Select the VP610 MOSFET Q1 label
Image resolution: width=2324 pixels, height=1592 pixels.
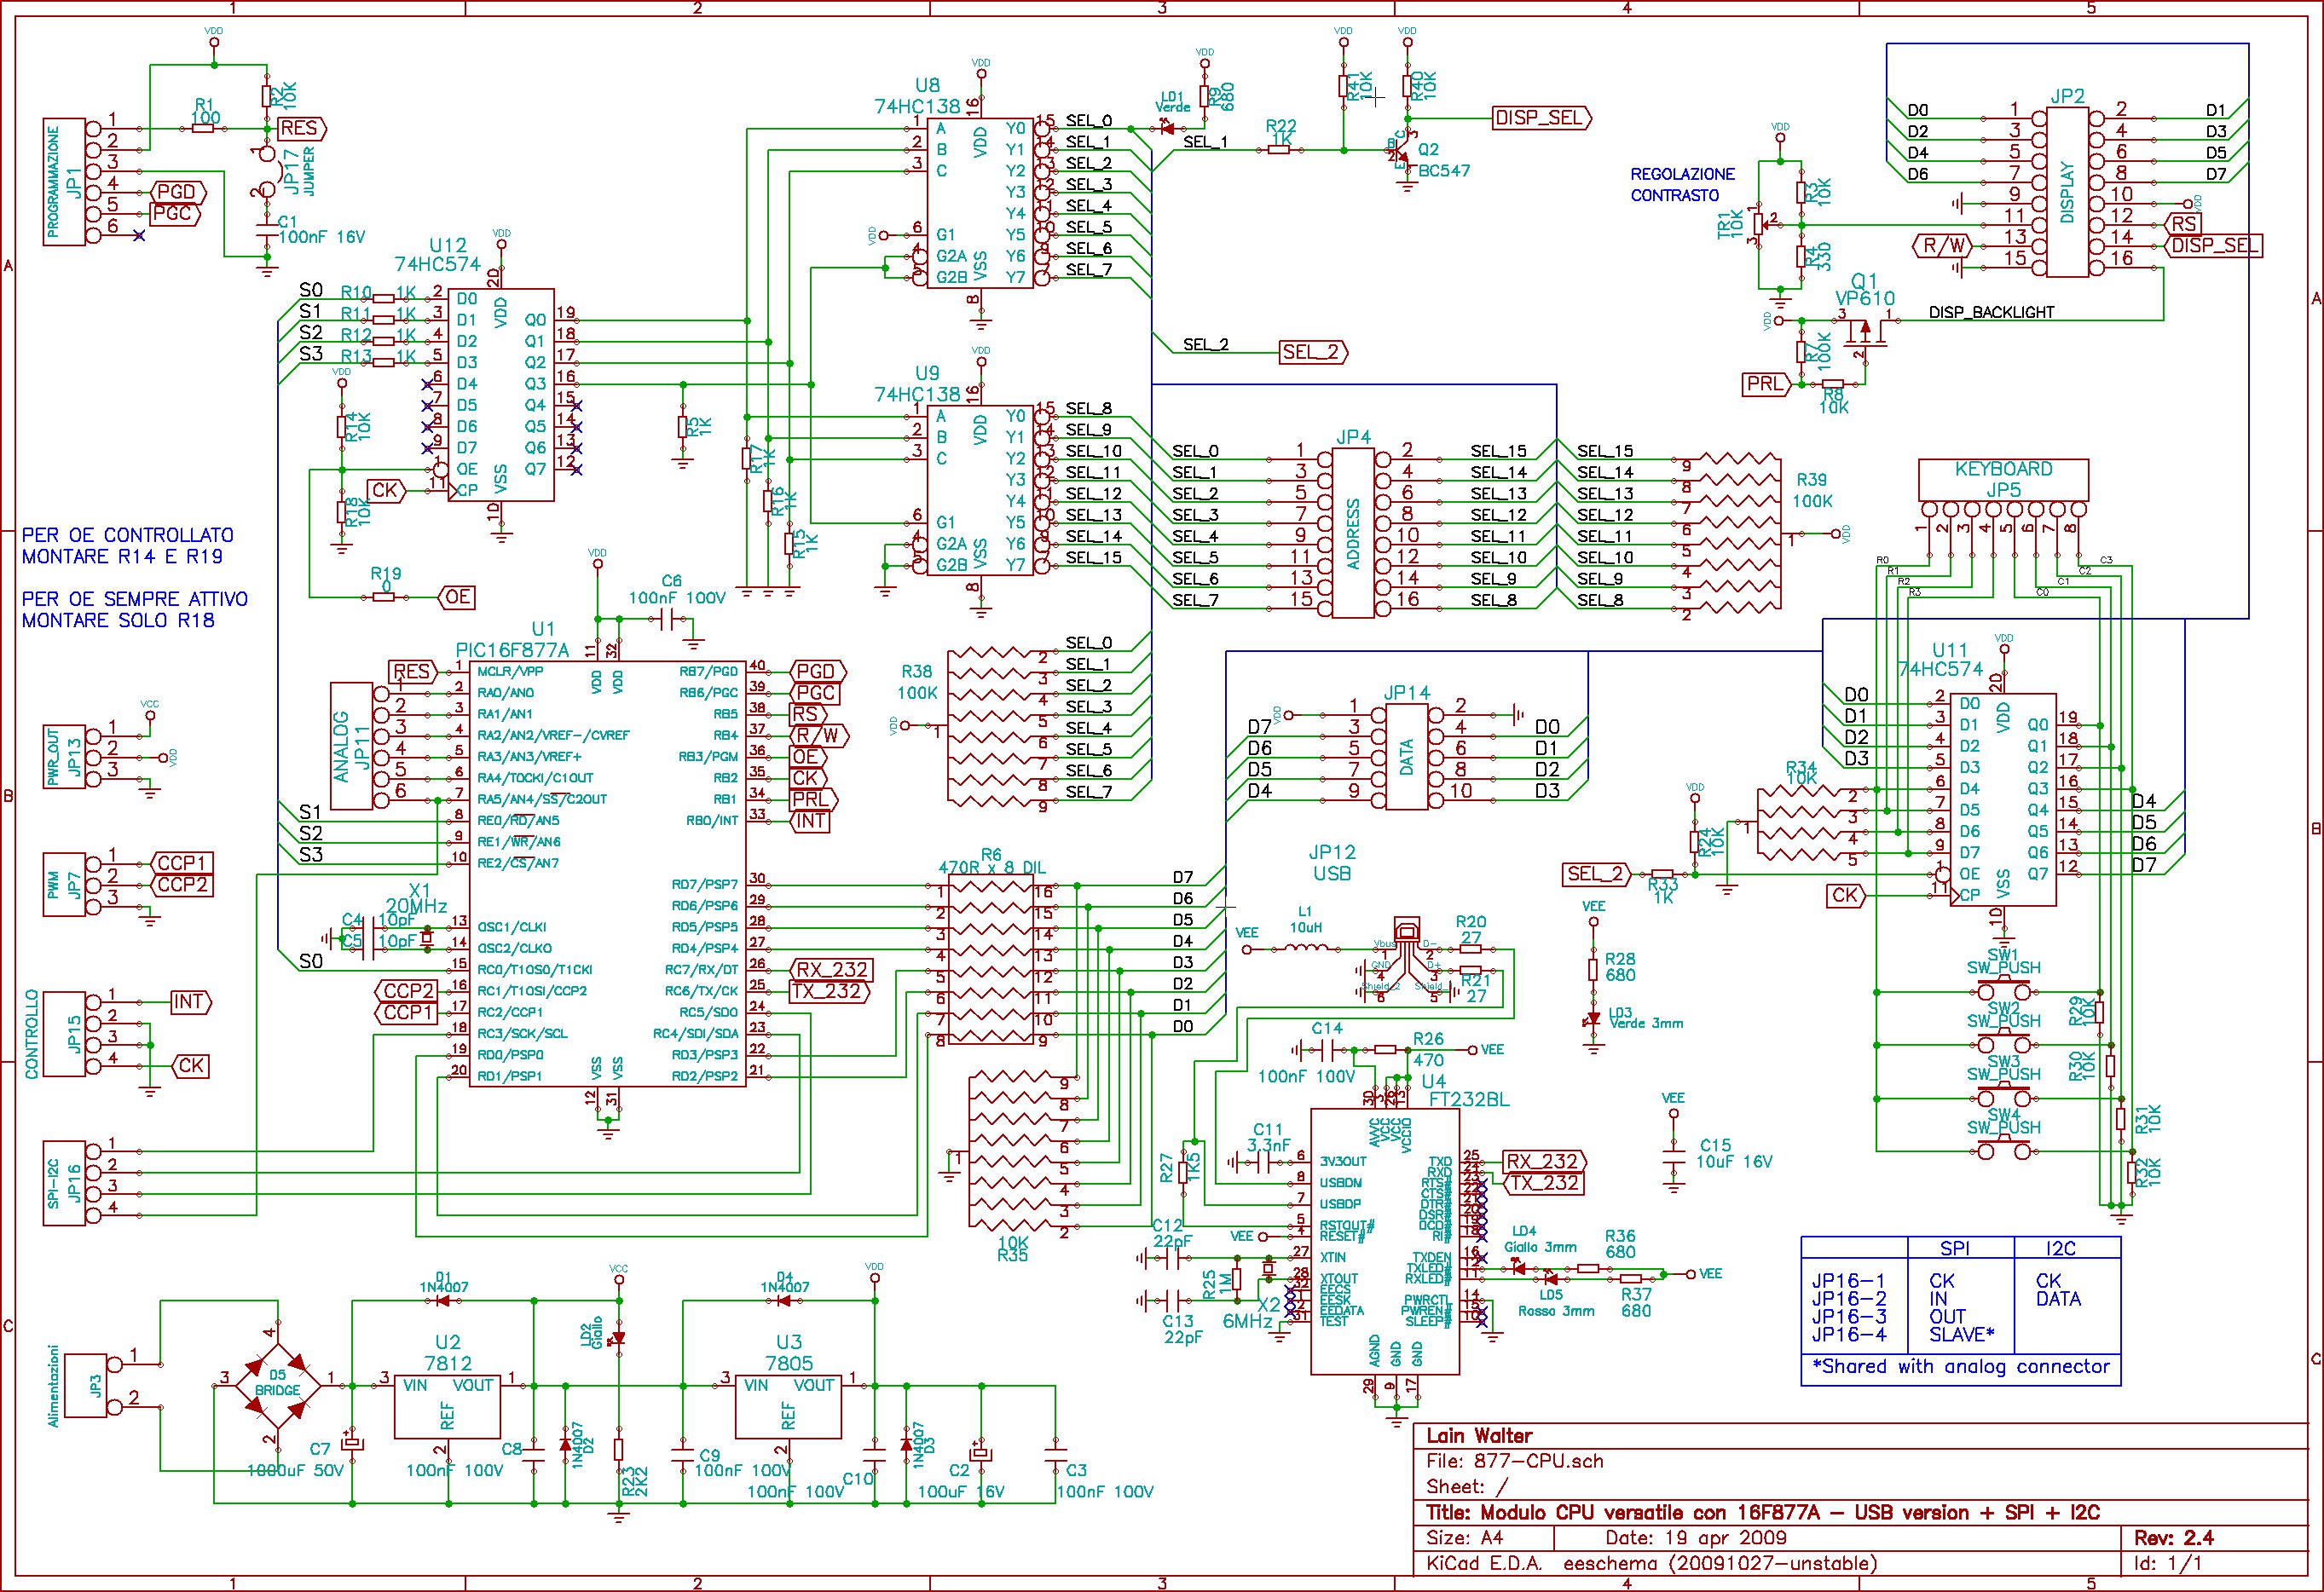coord(1865,289)
